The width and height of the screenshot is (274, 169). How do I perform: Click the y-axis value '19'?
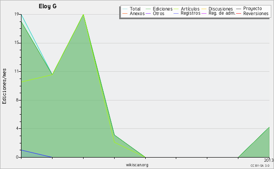point(16,14)
